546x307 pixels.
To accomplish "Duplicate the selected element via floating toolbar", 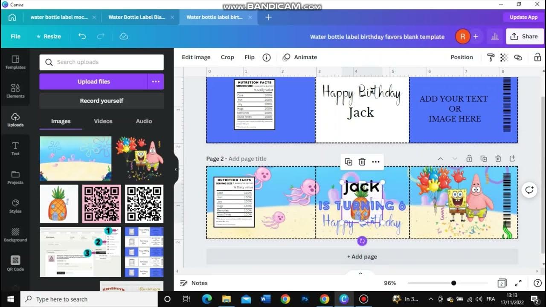I will point(349,162).
